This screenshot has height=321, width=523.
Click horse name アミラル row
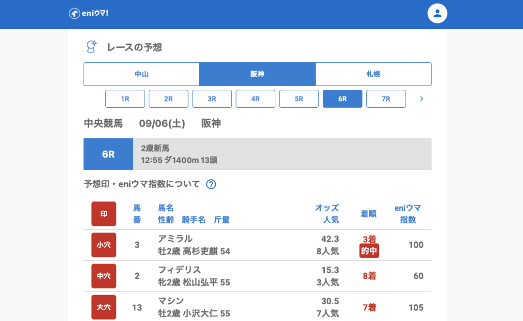coord(175,239)
